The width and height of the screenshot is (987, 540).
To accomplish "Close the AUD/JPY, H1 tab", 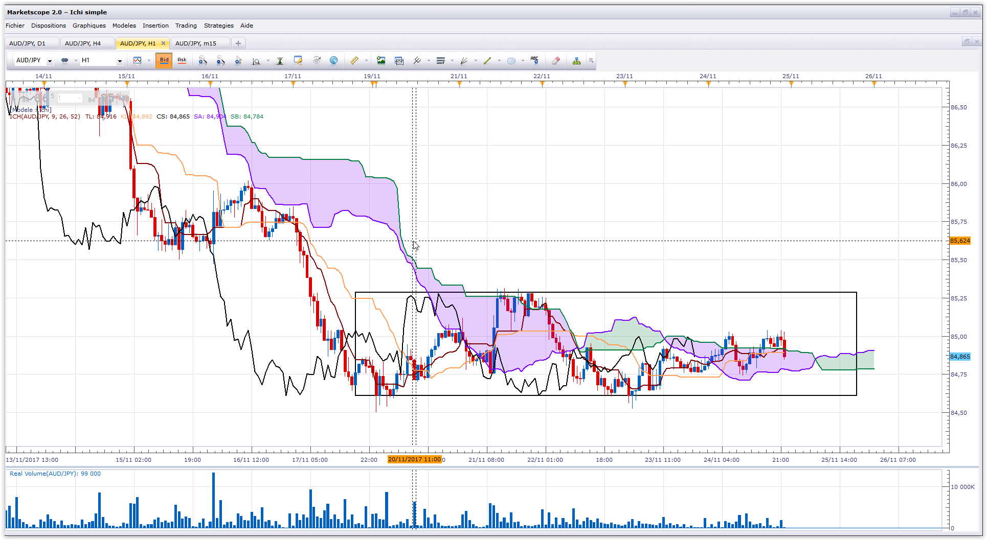I will click(164, 43).
